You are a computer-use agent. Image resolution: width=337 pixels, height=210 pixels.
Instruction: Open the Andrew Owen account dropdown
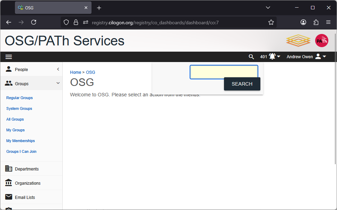(x=324, y=56)
